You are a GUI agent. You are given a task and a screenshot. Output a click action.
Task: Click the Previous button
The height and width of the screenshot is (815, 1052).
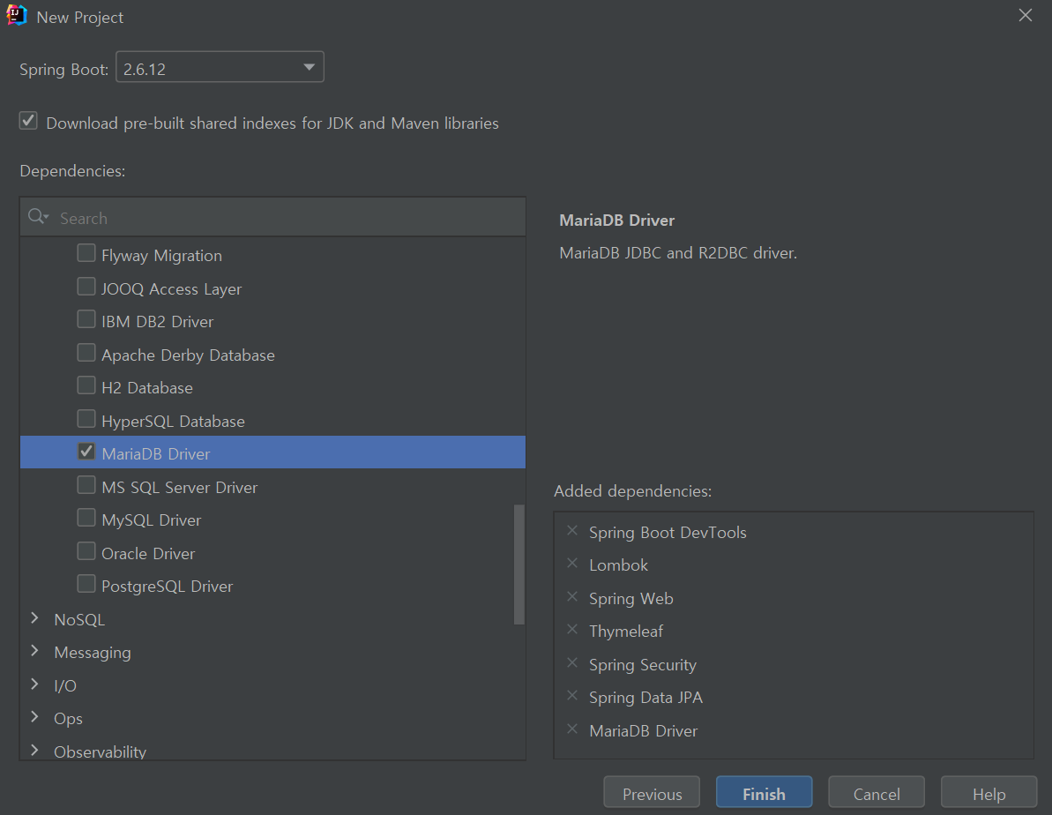[x=652, y=793]
